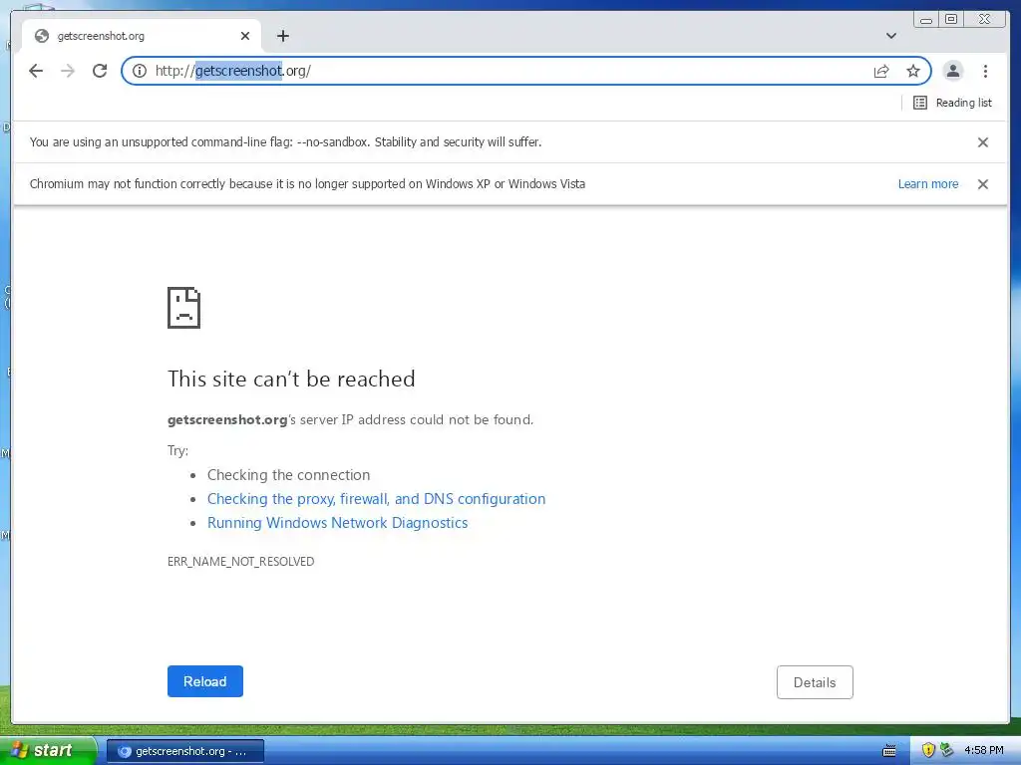This screenshot has height=765, width=1021.
Task: Show error Details
Action: click(x=815, y=682)
